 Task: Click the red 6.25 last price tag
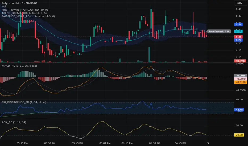pyautogui.click(x=238, y=37)
